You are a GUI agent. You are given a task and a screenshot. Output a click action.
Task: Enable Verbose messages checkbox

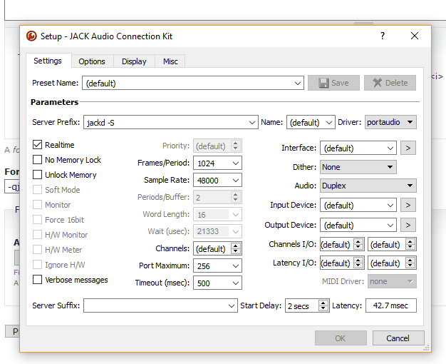[x=37, y=280]
